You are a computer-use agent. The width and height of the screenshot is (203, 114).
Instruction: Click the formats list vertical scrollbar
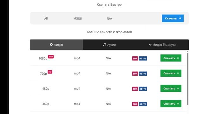pos(187,79)
